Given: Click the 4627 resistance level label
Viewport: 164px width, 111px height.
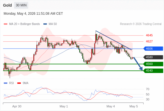Looking at the screenshot, I should 149,41.
